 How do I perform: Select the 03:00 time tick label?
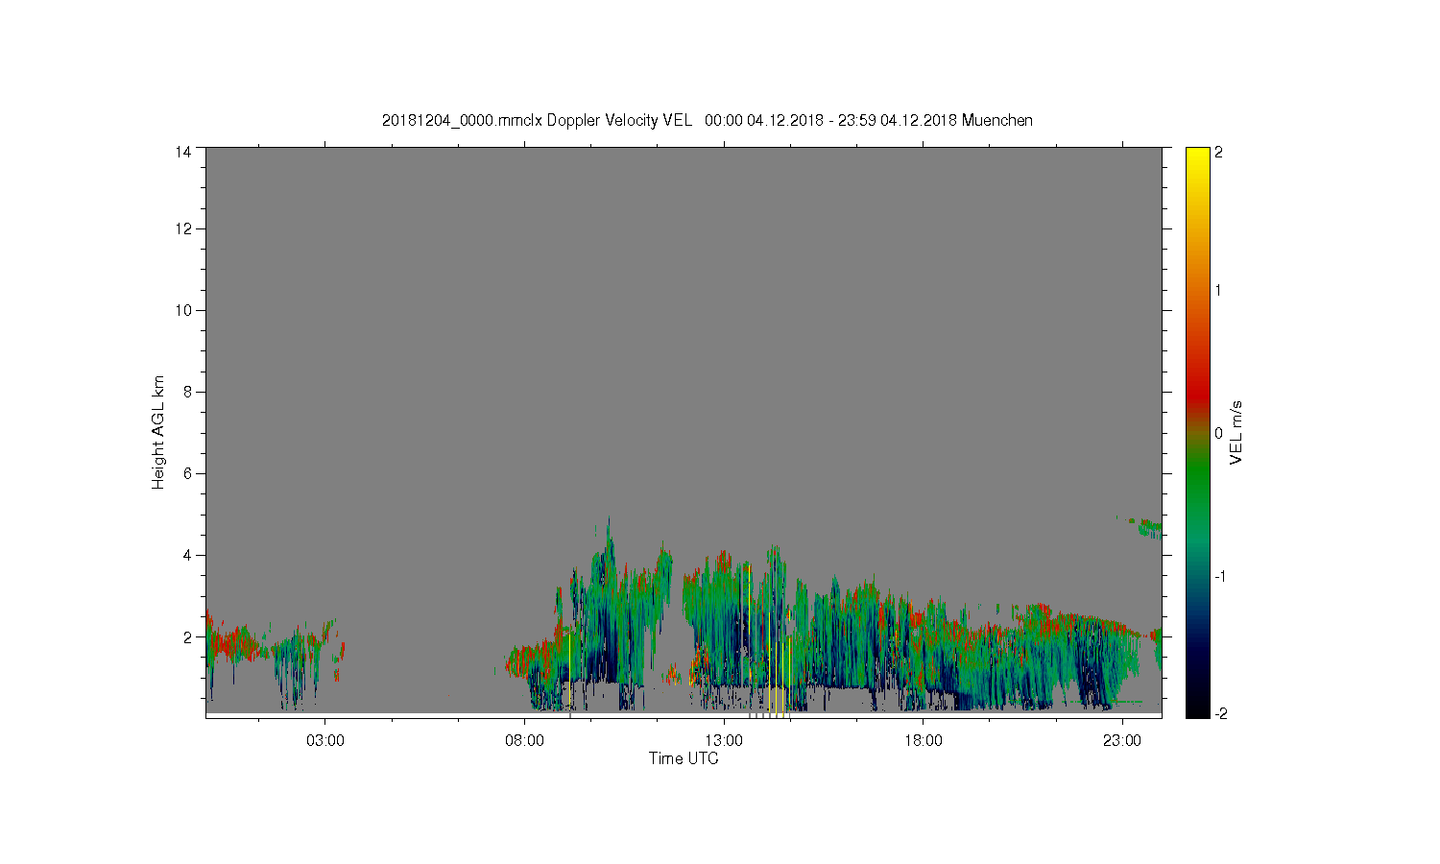(x=325, y=740)
